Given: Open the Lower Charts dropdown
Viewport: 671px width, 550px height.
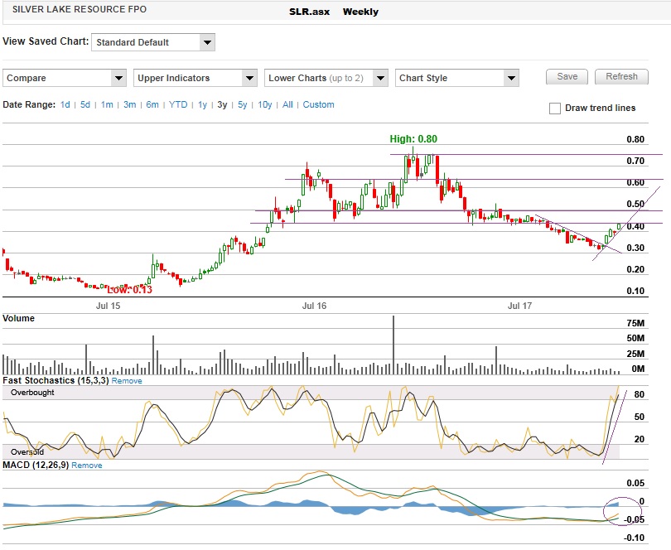Looking at the screenshot, I should point(326,78).
